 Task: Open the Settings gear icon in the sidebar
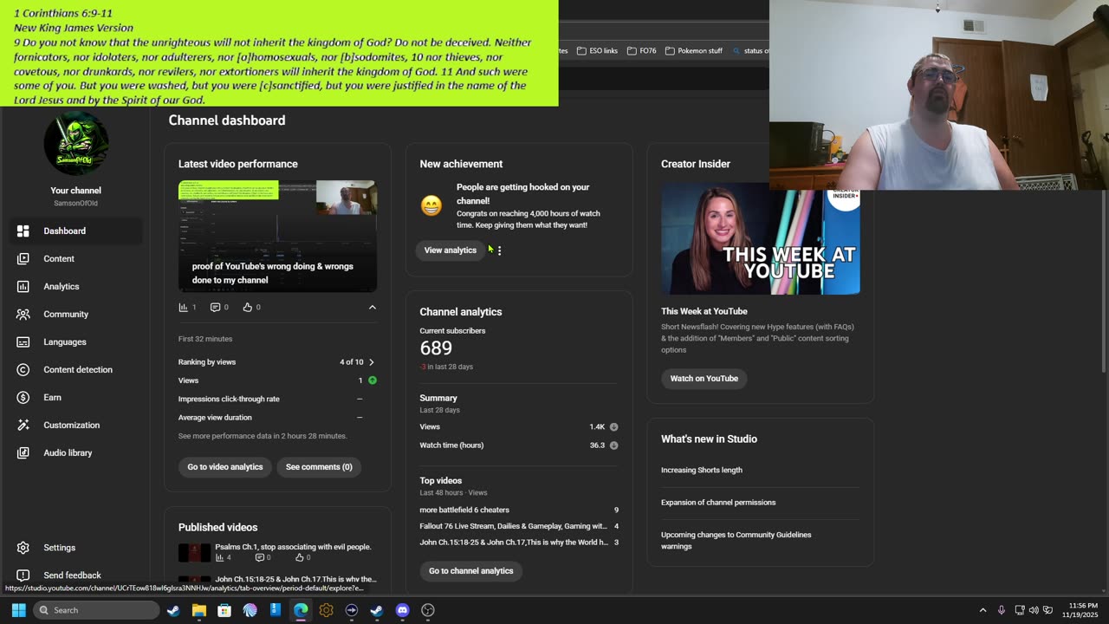click(23, 548)
